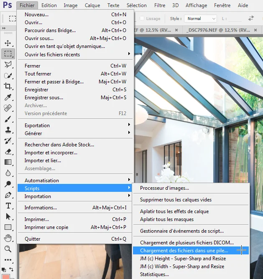Viewport: 263px width, 279px height.
Task: Select the Blur tool
Action: (8, 173)
